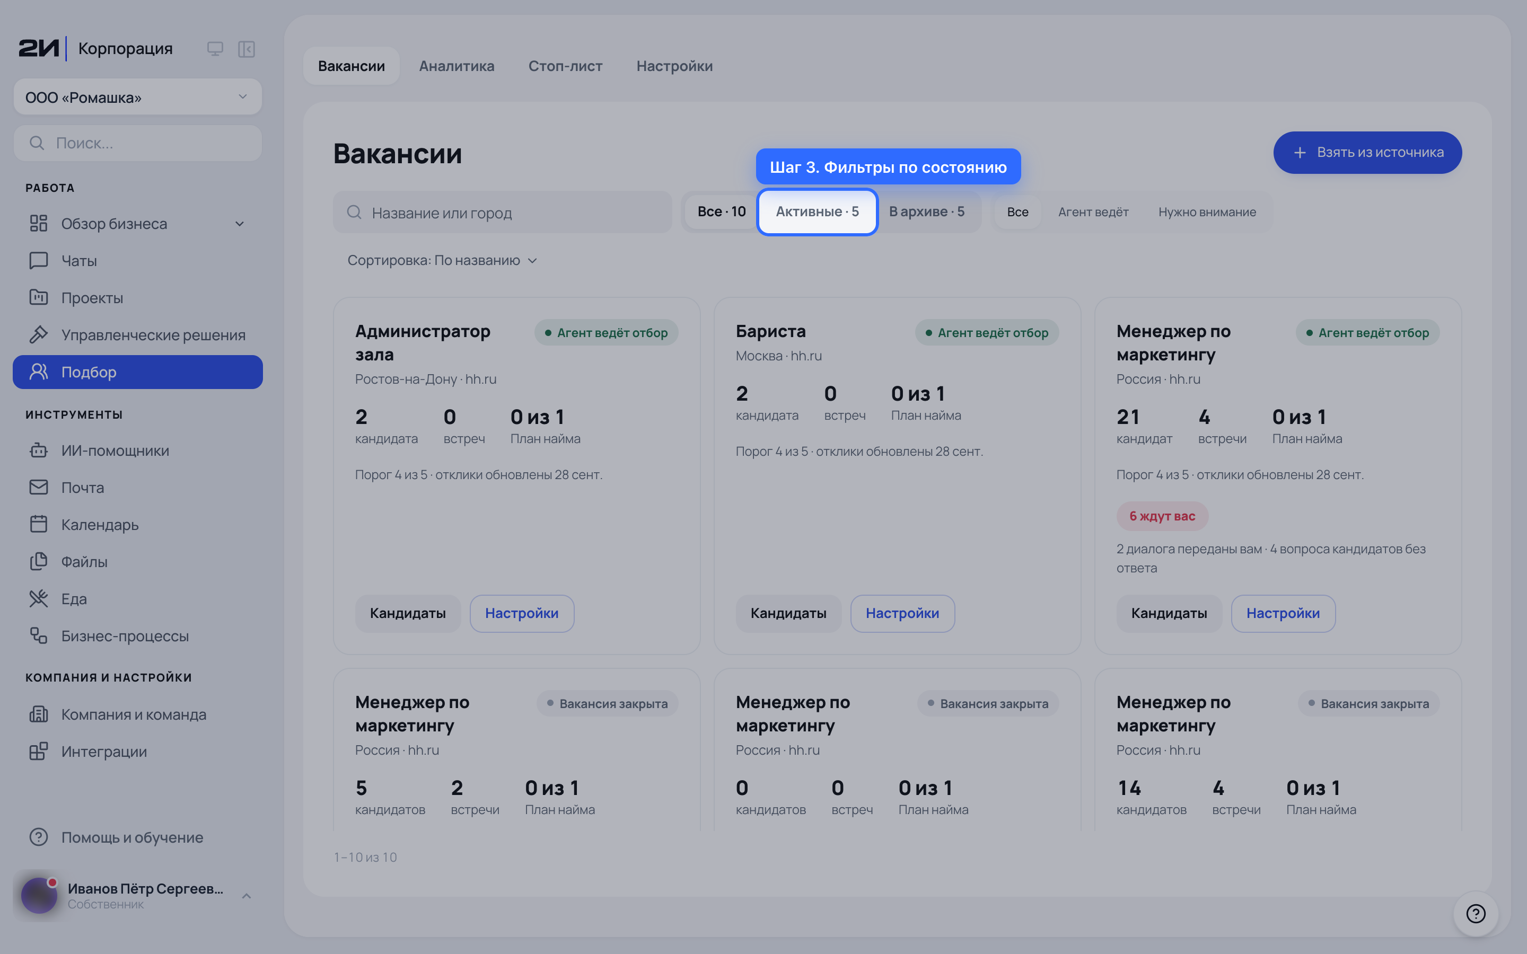Click 1–10 из 10 pagination text
This screenshot has width=1527, height=954.
click(x=365, y=858)
